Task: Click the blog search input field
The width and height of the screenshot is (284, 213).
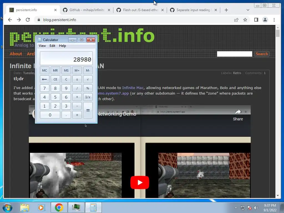Action: [234, 54]
